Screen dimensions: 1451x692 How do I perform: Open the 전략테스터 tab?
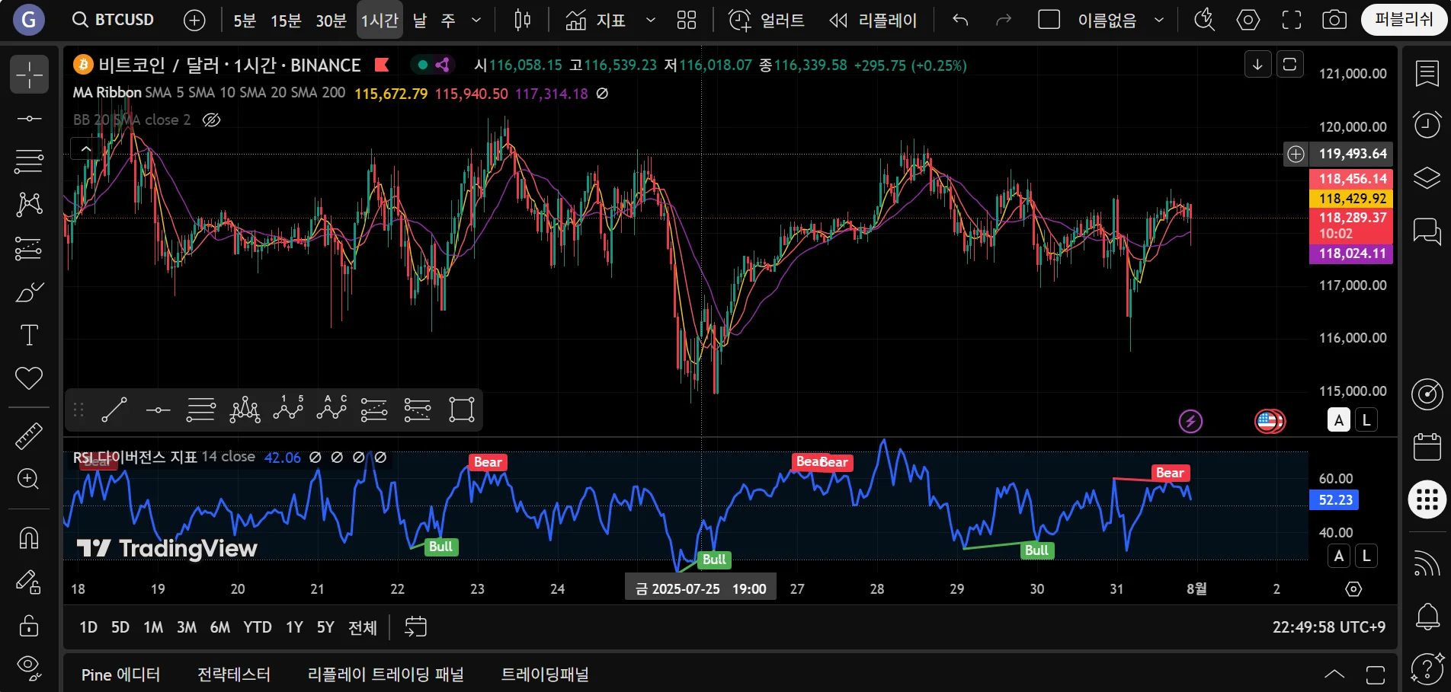coord(233,674)
